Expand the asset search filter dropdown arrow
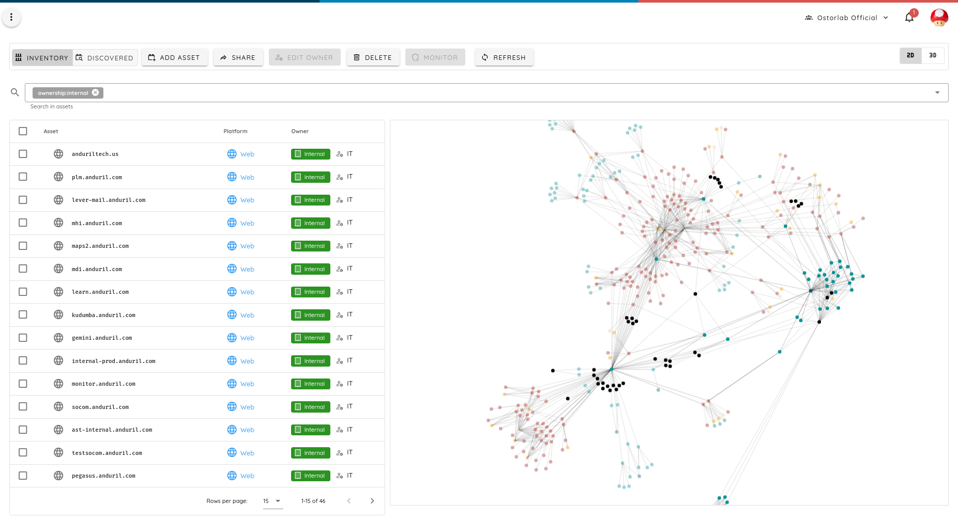This screenshot has height=520, width=958. point(937,92)
